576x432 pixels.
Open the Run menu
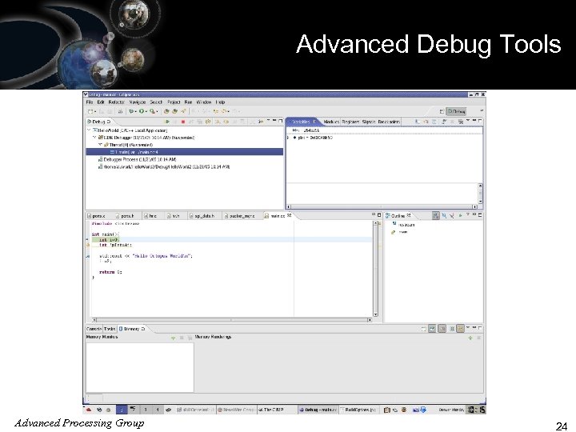[188, 102]
